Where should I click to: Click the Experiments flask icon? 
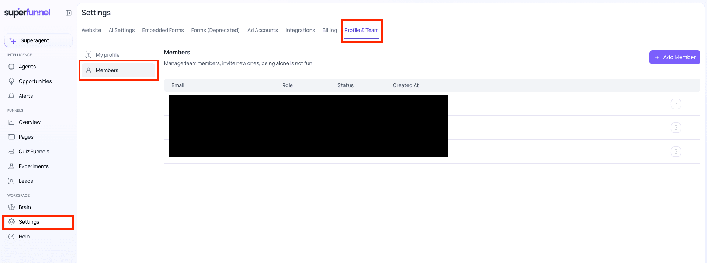pos(11,166)
